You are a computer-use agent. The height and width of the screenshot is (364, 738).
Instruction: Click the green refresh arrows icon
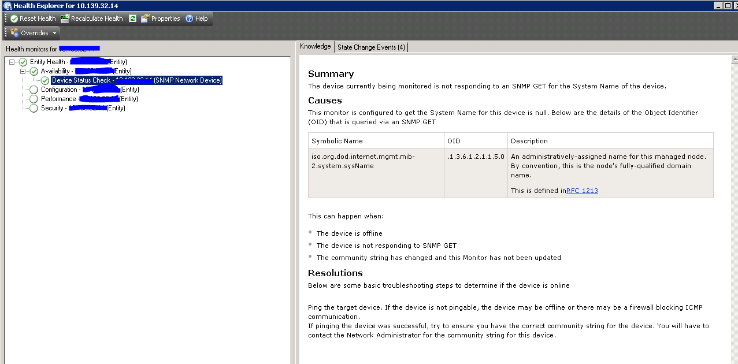(133, 18)
